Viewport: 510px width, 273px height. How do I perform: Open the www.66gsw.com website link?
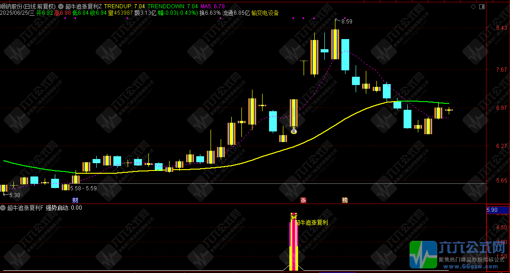pyautogui.click(x=465, y=266)
